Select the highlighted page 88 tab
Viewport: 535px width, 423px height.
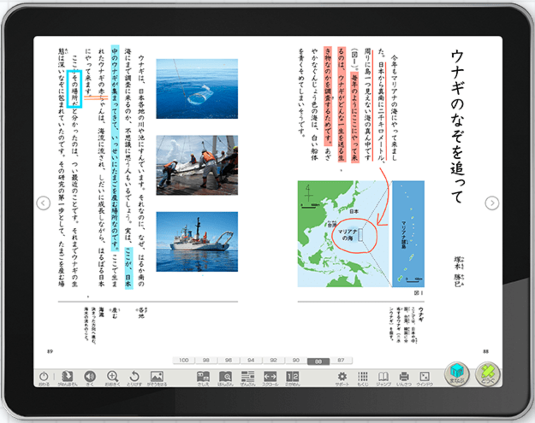tap(318, 361)
